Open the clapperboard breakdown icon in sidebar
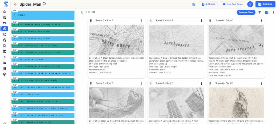Image resolution: width=276 pixels, height=124 pixels. [x=5, y=23]
